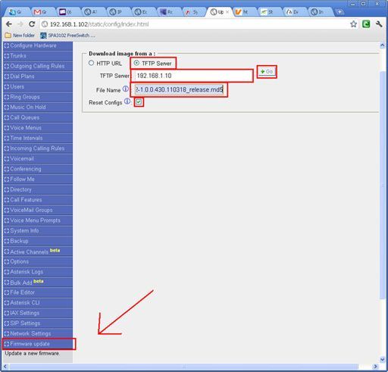Select the HTTP URL radio button
This screenshot has width=388, height=372.
coord(91,63)
